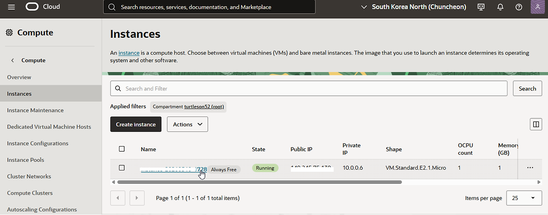Open the notifications bell
The height and width of the screenshot is (215, 548).
pyautogui.click(x=500, y=7)
